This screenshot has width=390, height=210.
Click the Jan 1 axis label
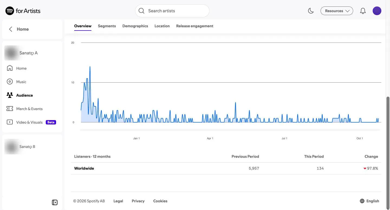(x=136, y=138)
